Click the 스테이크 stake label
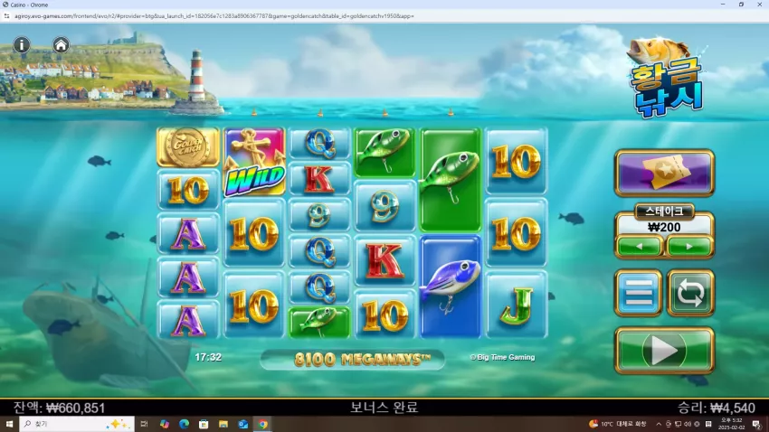This screenshot has width=769, height=432. click(664, 211)
